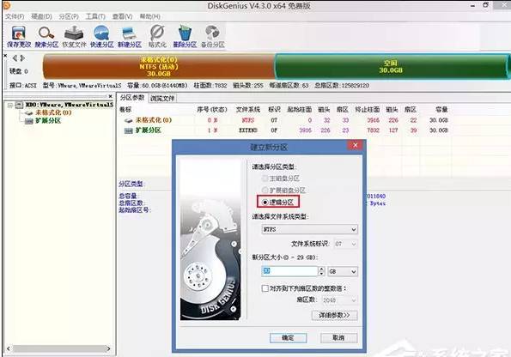The height and width of the screenshot is (357, 511).
Task: Select the brown 未格式化 NTFS partition bar
Action: [159, 67]
